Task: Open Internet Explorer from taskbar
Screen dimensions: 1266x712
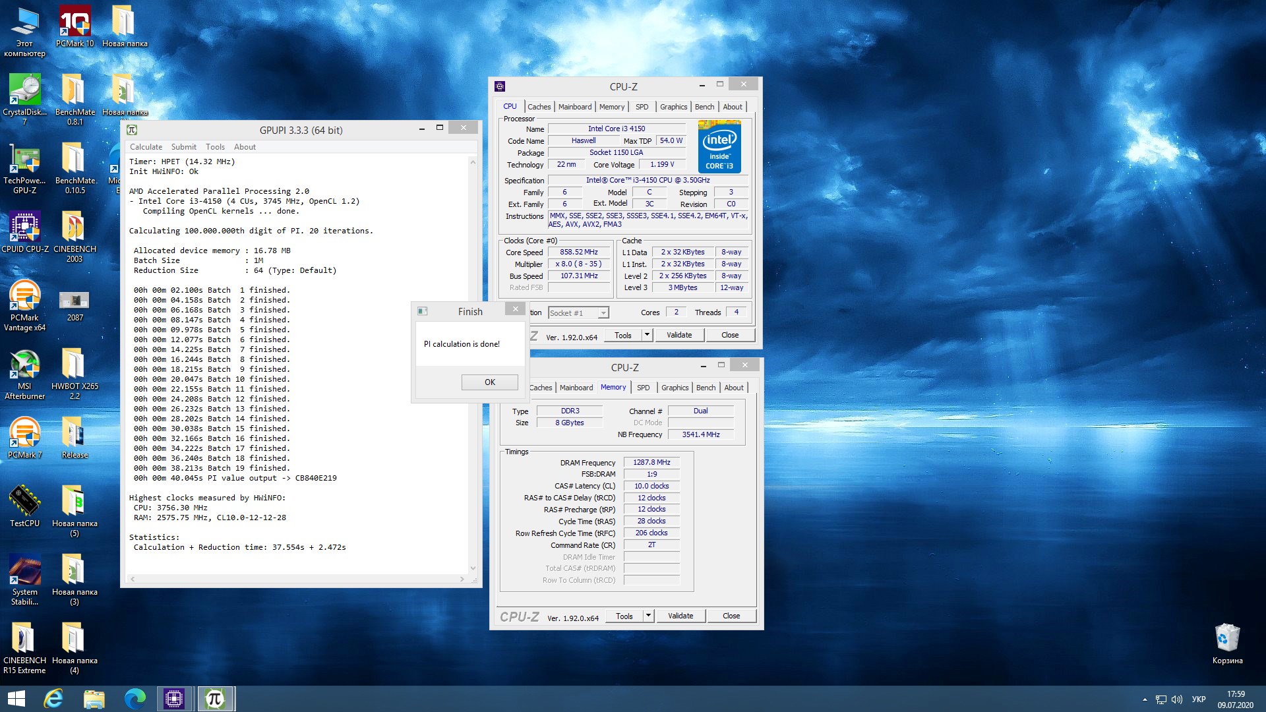Action: pos(53,699)
